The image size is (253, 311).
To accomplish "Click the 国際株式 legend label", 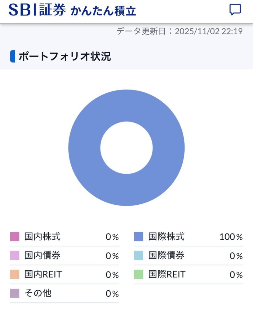I will coord(166,237).
